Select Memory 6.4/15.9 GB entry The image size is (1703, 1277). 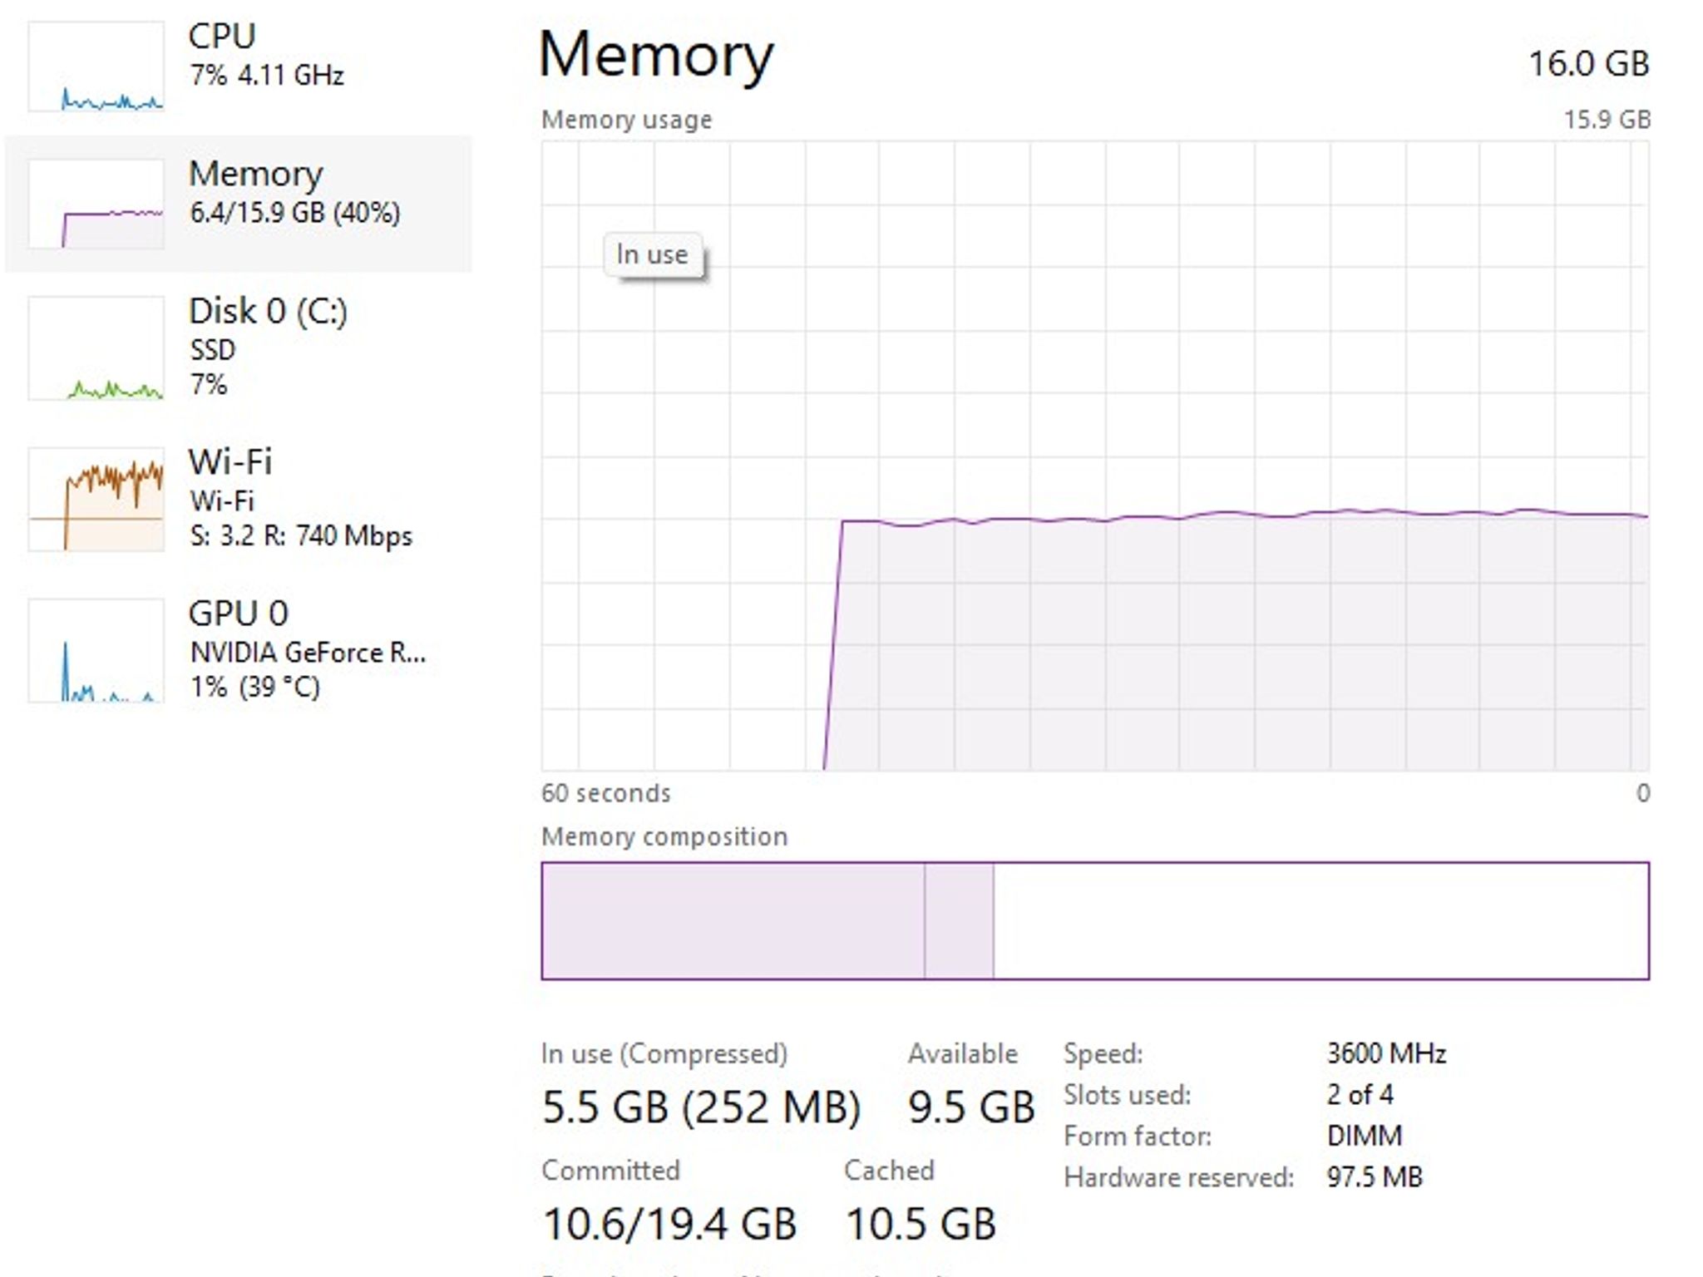point(238,204)
